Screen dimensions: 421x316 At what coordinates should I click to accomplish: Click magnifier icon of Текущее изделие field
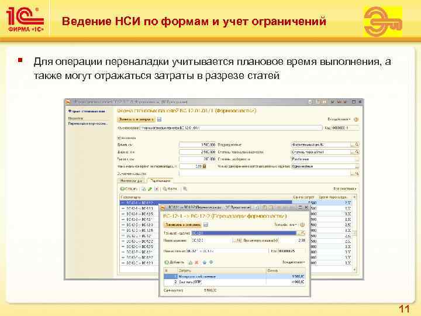coord(302,233)
